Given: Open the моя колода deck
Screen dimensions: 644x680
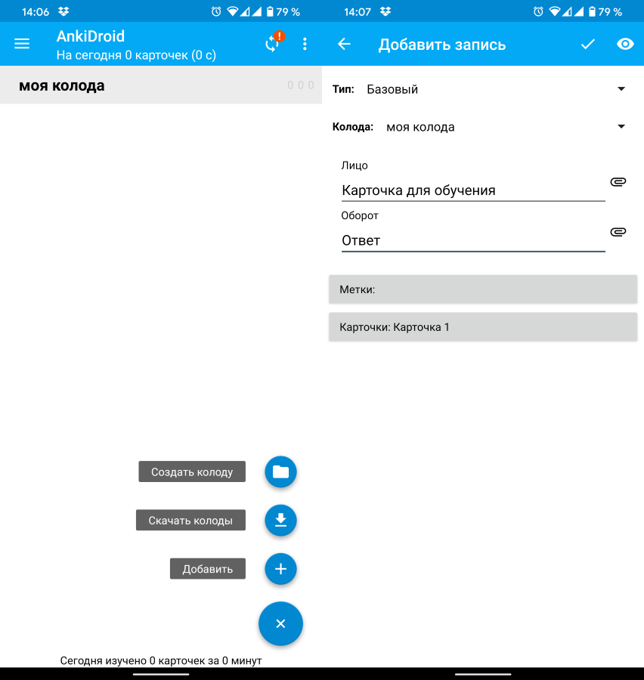Looking at the screenshot, I should point(161,85).
